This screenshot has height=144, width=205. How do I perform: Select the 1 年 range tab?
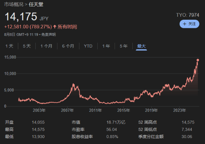point(106,46)
